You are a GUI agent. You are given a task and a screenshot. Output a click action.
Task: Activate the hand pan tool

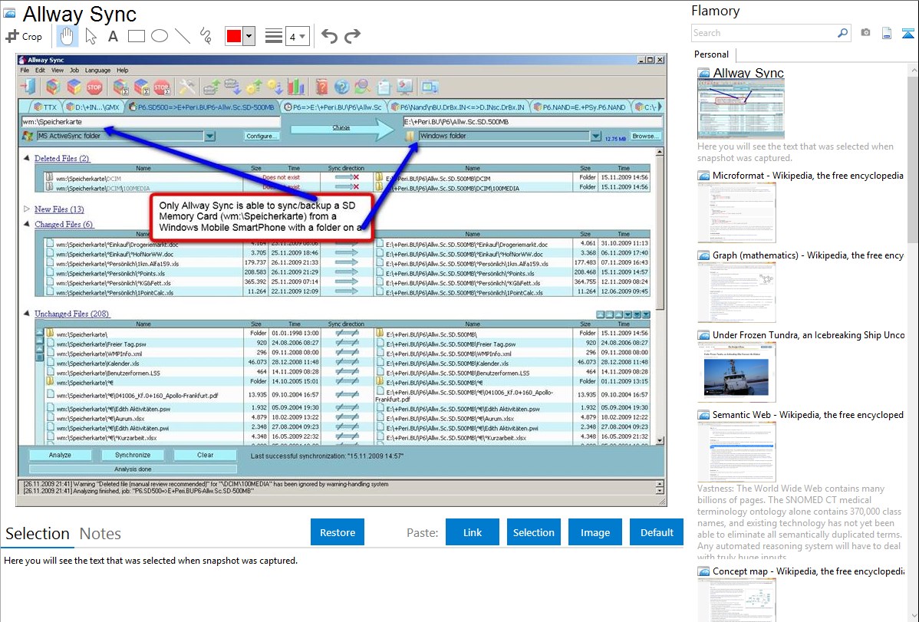tap(67, 36)
